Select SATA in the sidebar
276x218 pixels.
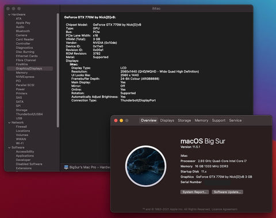pos(20,102)
